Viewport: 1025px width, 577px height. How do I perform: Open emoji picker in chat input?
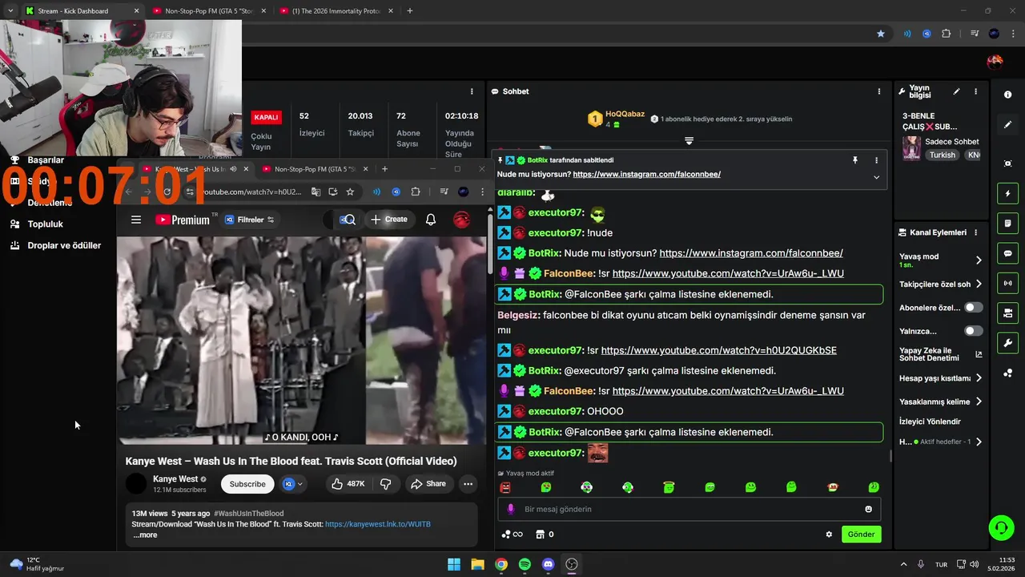(868, 509)
